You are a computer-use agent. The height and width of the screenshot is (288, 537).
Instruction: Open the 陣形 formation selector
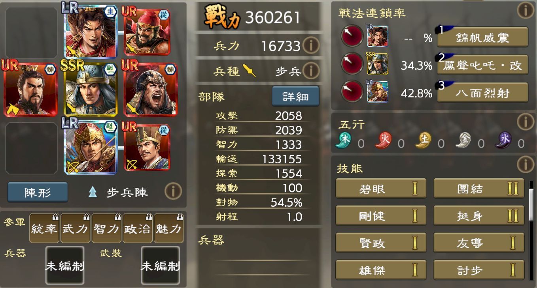[x=38, y=192]
